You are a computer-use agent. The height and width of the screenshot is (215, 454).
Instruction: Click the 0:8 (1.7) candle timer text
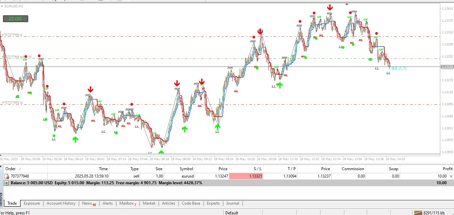click(x=399, y=69)
